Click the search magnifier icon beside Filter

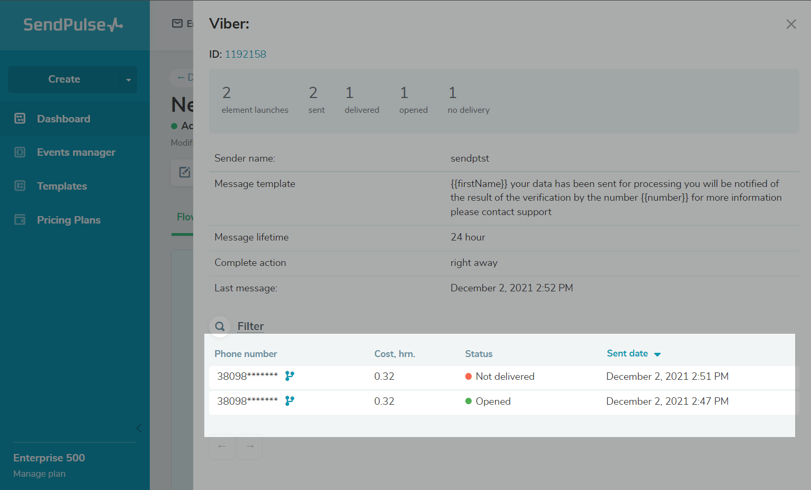point(220,326)
